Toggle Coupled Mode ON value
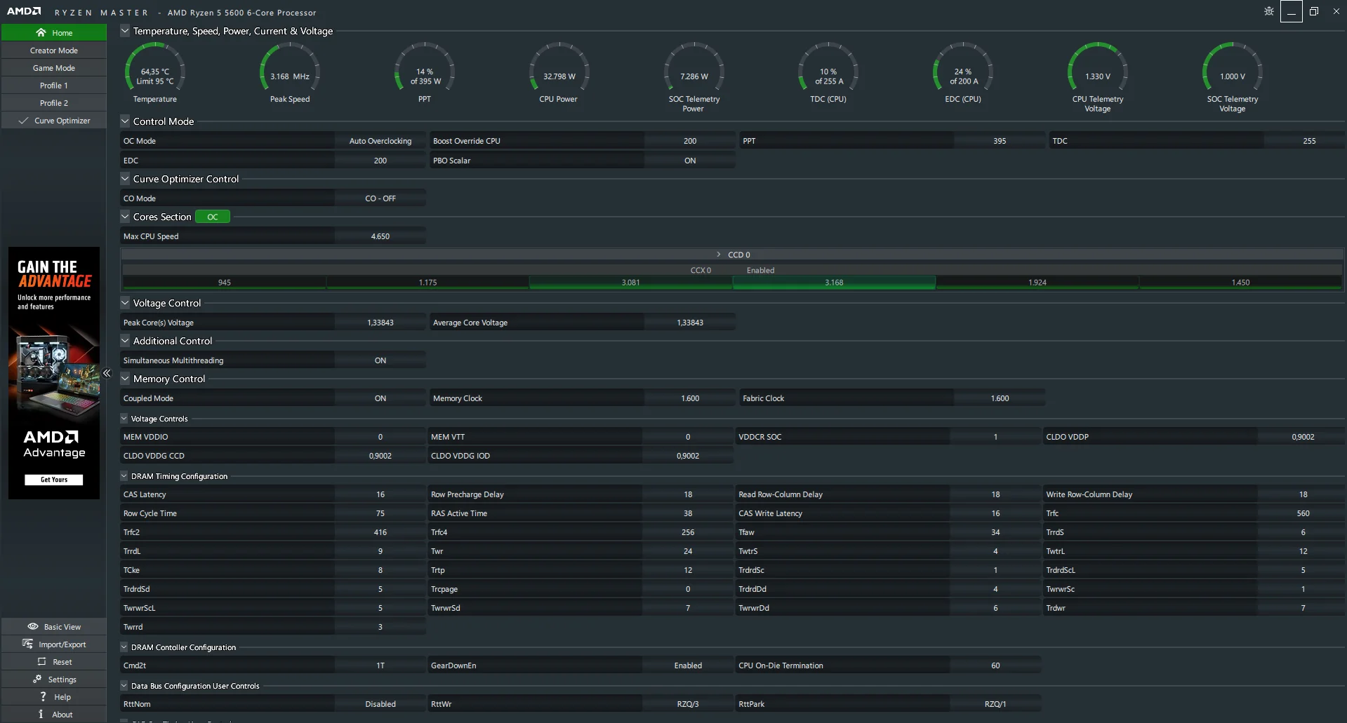This screenshot has height=723, width=1347. pos(380,398)
